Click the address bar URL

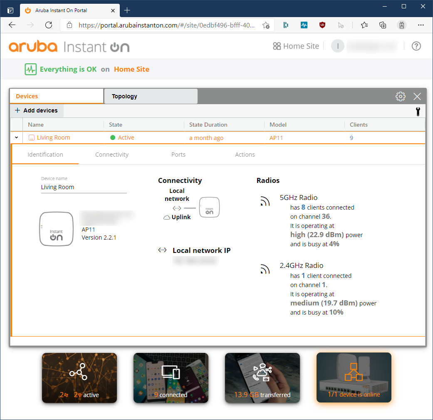[166, 25]
